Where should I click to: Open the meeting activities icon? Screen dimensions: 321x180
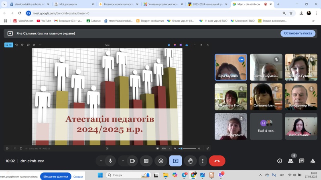click(313, 161)
